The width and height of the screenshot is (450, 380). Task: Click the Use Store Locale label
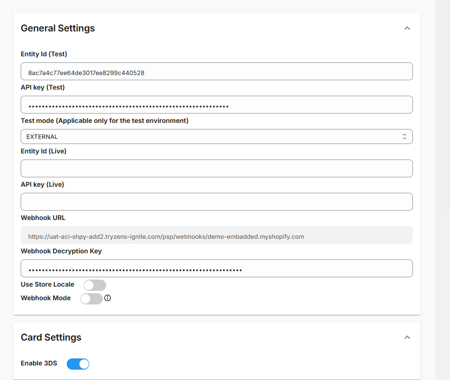[x=47, y=284]
